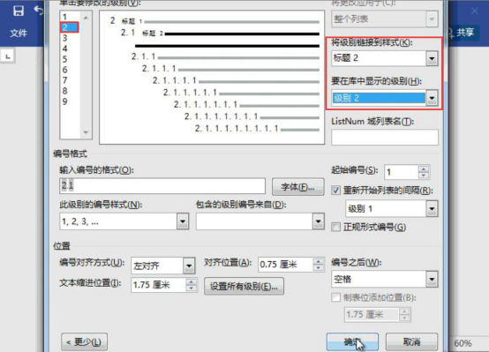This screenshot has width=489, height=352.
Task: Select level 3 in the level list
Action: [64, 38]
